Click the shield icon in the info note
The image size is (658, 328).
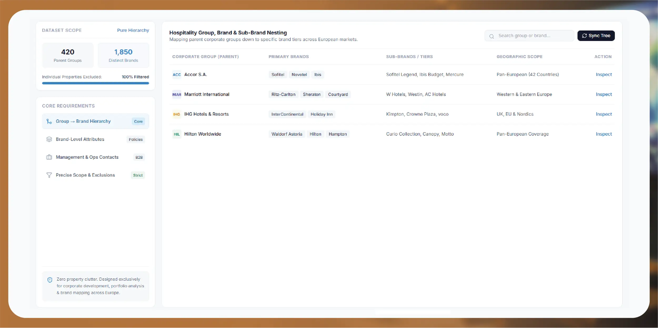click(50, 280)
